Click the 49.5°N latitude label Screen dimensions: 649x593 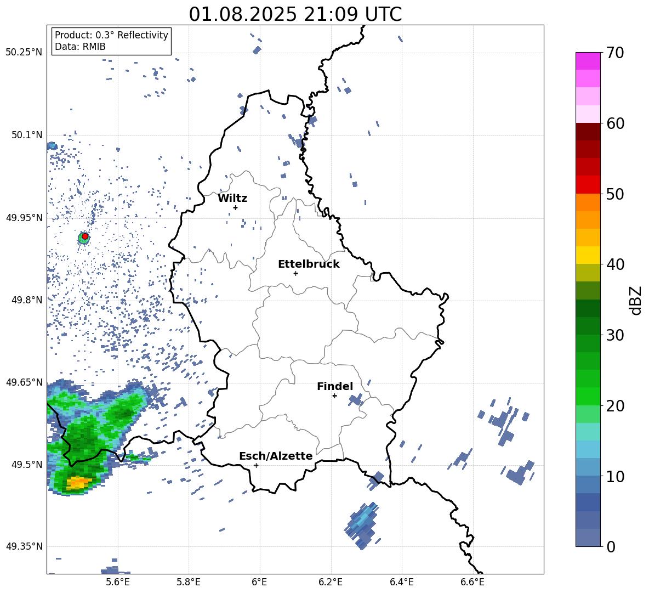coord(26,464)
